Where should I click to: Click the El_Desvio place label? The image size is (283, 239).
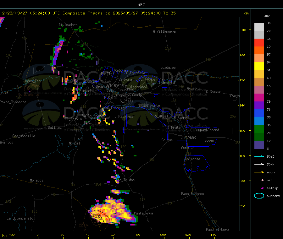pos(73,119)
